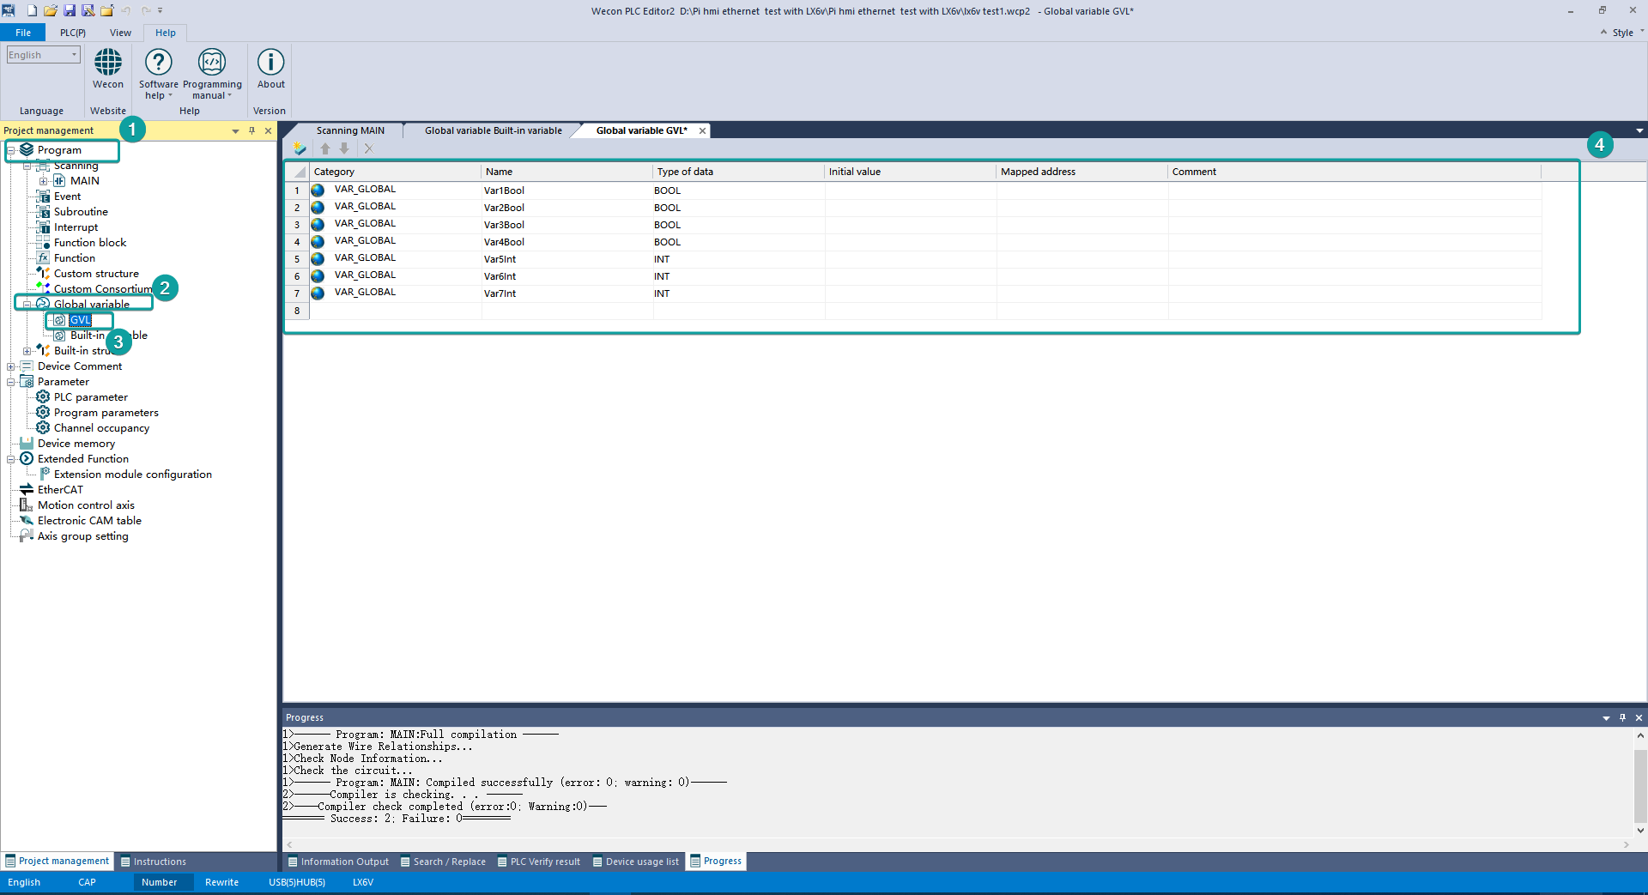
Task: Click the move row up arrow icon
Action: pos(325,148)
